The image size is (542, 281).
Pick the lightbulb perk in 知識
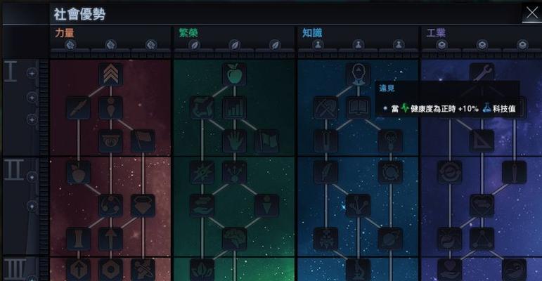pos(391,141)
